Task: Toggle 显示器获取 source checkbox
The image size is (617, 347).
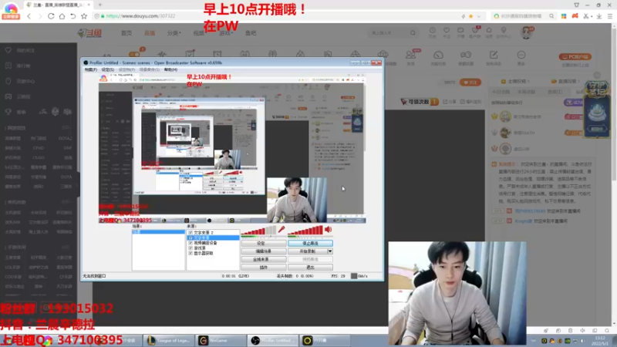Action: [x=190, y=253]
